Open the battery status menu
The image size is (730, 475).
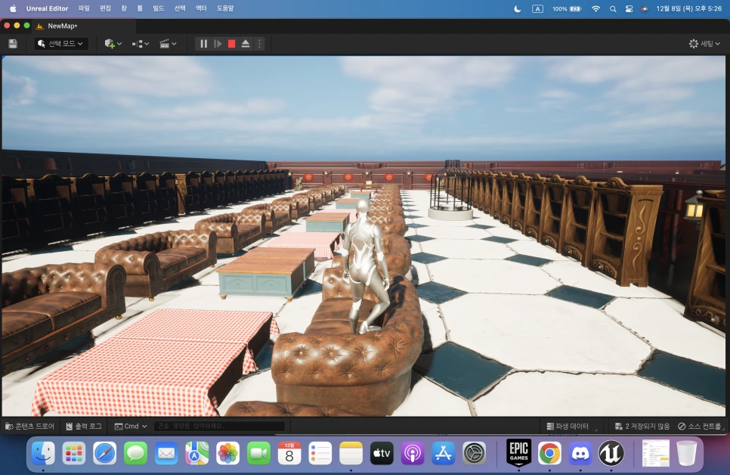click(567, 9)
